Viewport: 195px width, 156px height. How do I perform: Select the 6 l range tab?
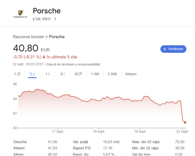click(x=62, y=74)
